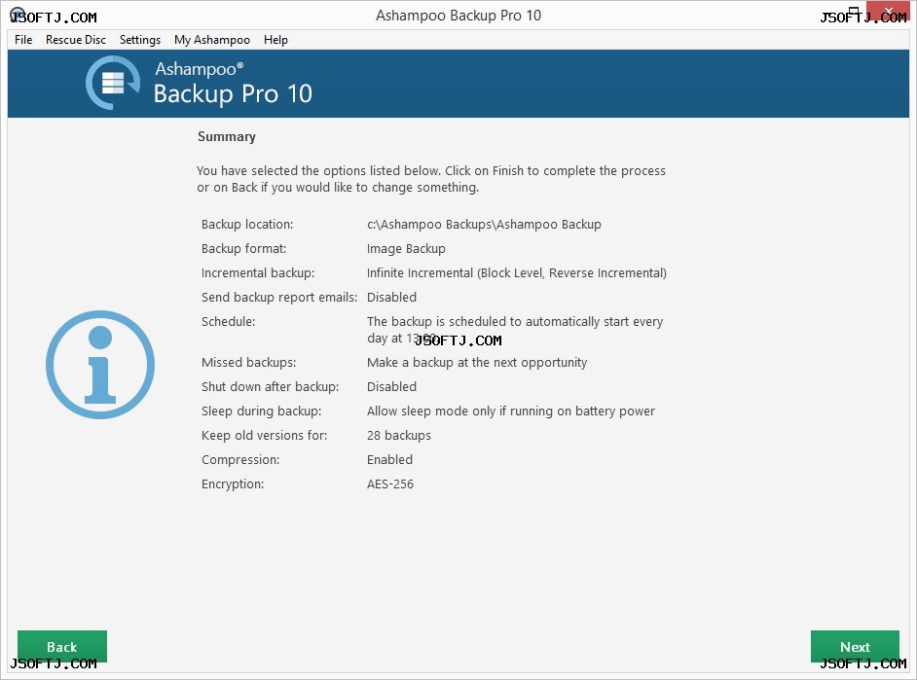The width and height of the screenshot is (917, 680).
Task: Click the 'Schedule:' label
Action: point(228,322)
